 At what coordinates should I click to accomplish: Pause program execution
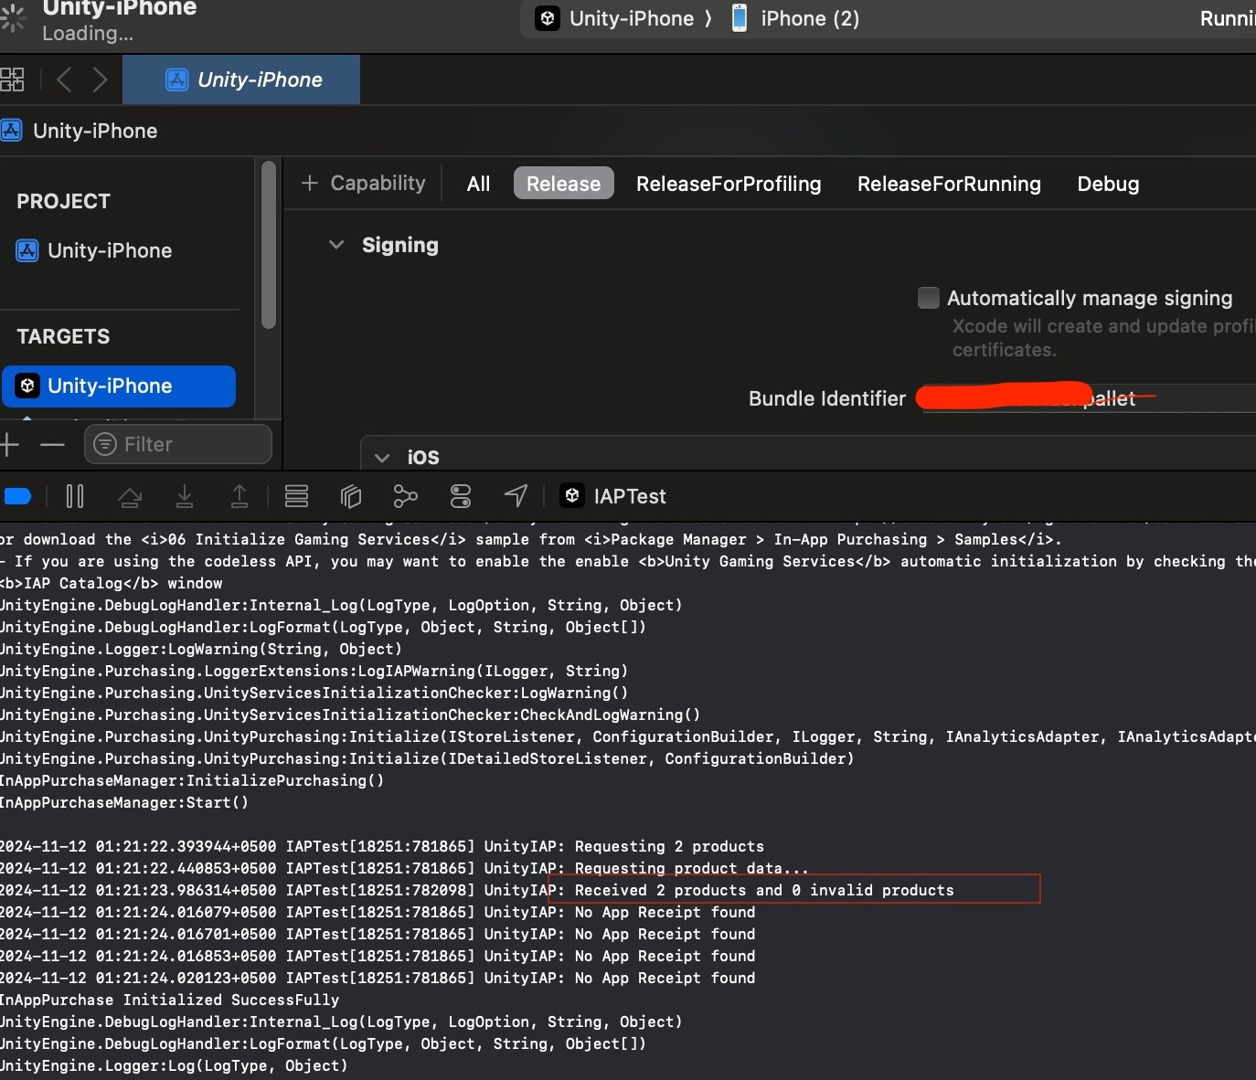point(75,496)
